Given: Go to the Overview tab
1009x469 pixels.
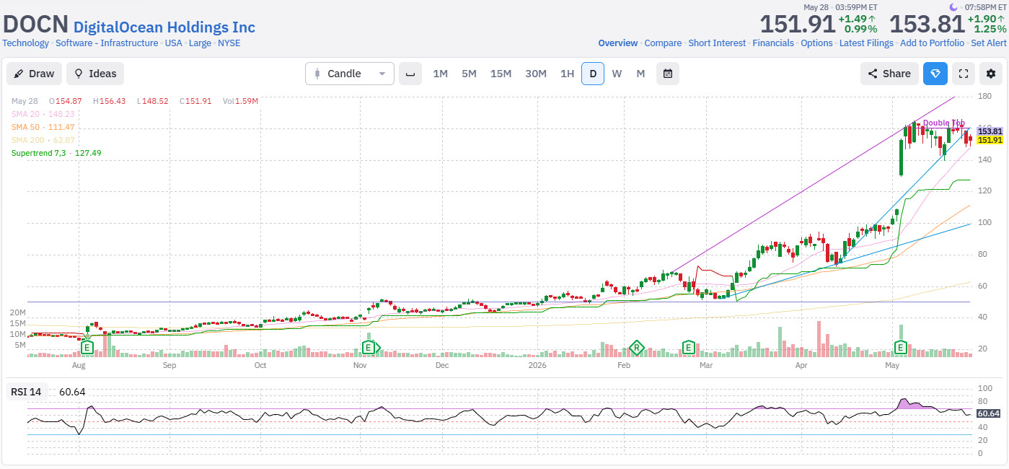Looking at the screenshot, I should pos(618,43).
